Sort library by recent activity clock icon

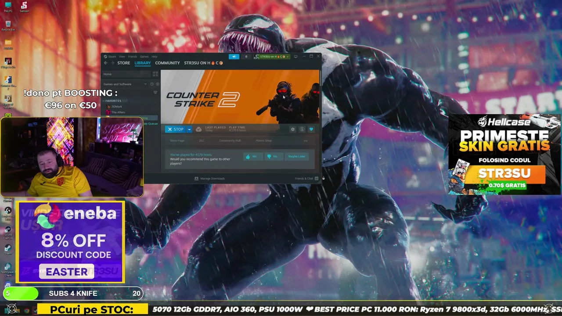click(152, 84)
